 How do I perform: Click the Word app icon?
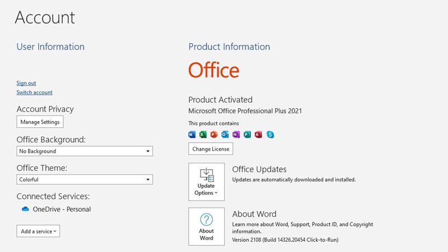pyautogui.click(x=192, y=134)
